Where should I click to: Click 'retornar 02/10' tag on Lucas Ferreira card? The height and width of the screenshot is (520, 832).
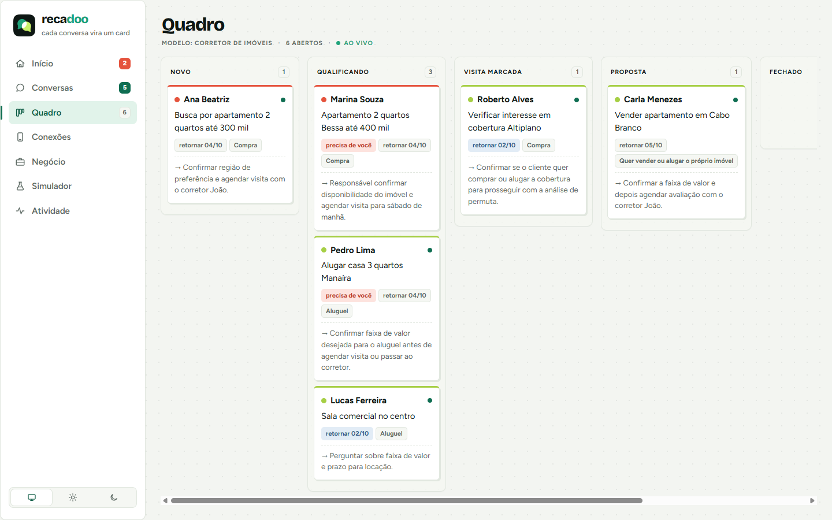pos(347,434)
